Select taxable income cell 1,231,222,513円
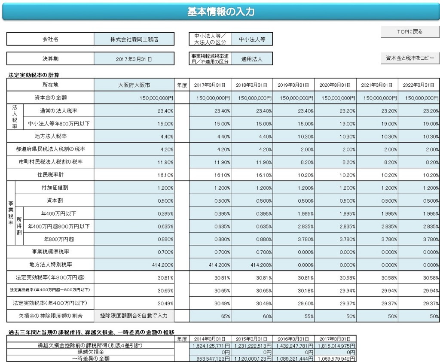This screenshot has width=440, height=362. [x=252, y=346]
